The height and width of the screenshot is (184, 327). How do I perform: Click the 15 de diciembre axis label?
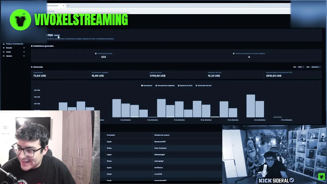pyautogui.click(x=179, y=120)
